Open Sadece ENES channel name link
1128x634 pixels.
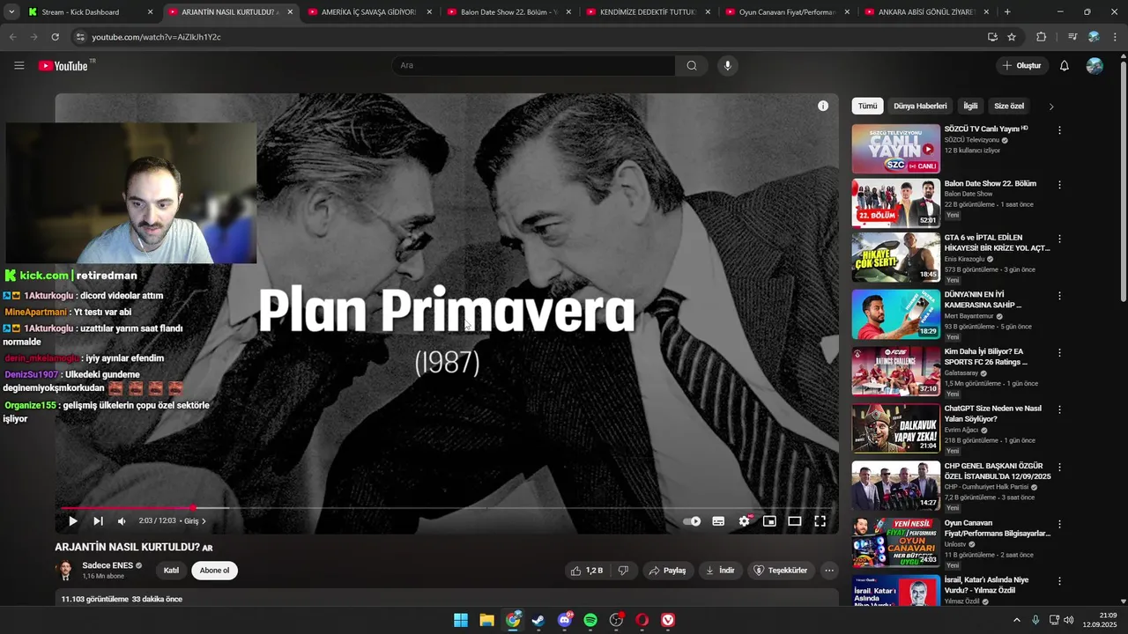pos(108,565)
